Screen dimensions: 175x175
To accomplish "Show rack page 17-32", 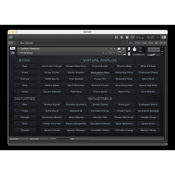I will tap(137, 43).
